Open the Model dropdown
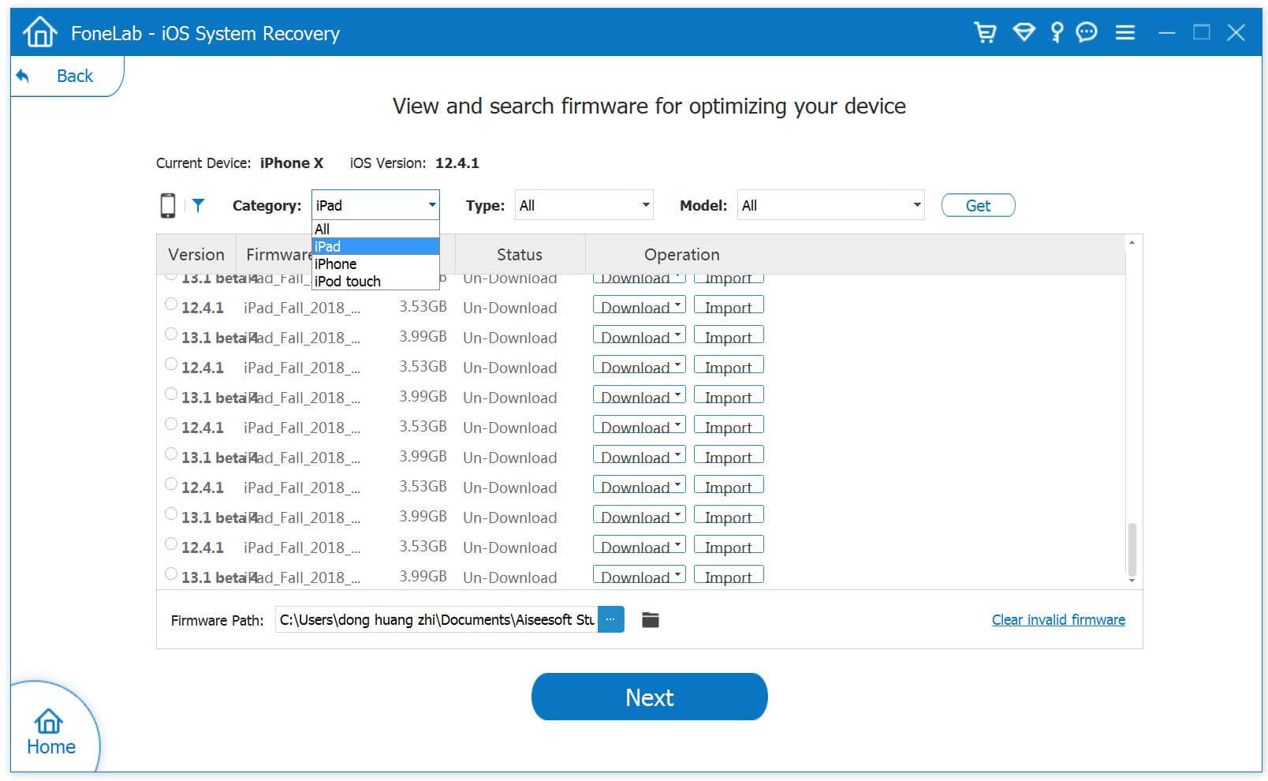Screen dimensions: 1268x781 pyautogui.click(x=830, y=205)
